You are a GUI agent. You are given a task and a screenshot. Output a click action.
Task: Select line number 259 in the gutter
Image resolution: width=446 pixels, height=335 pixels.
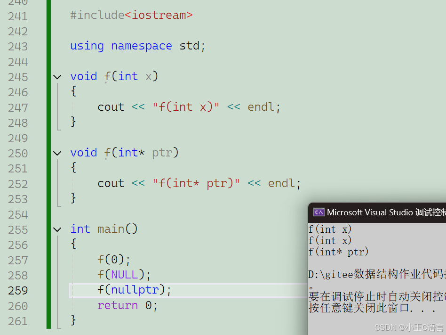coord(18,291)
